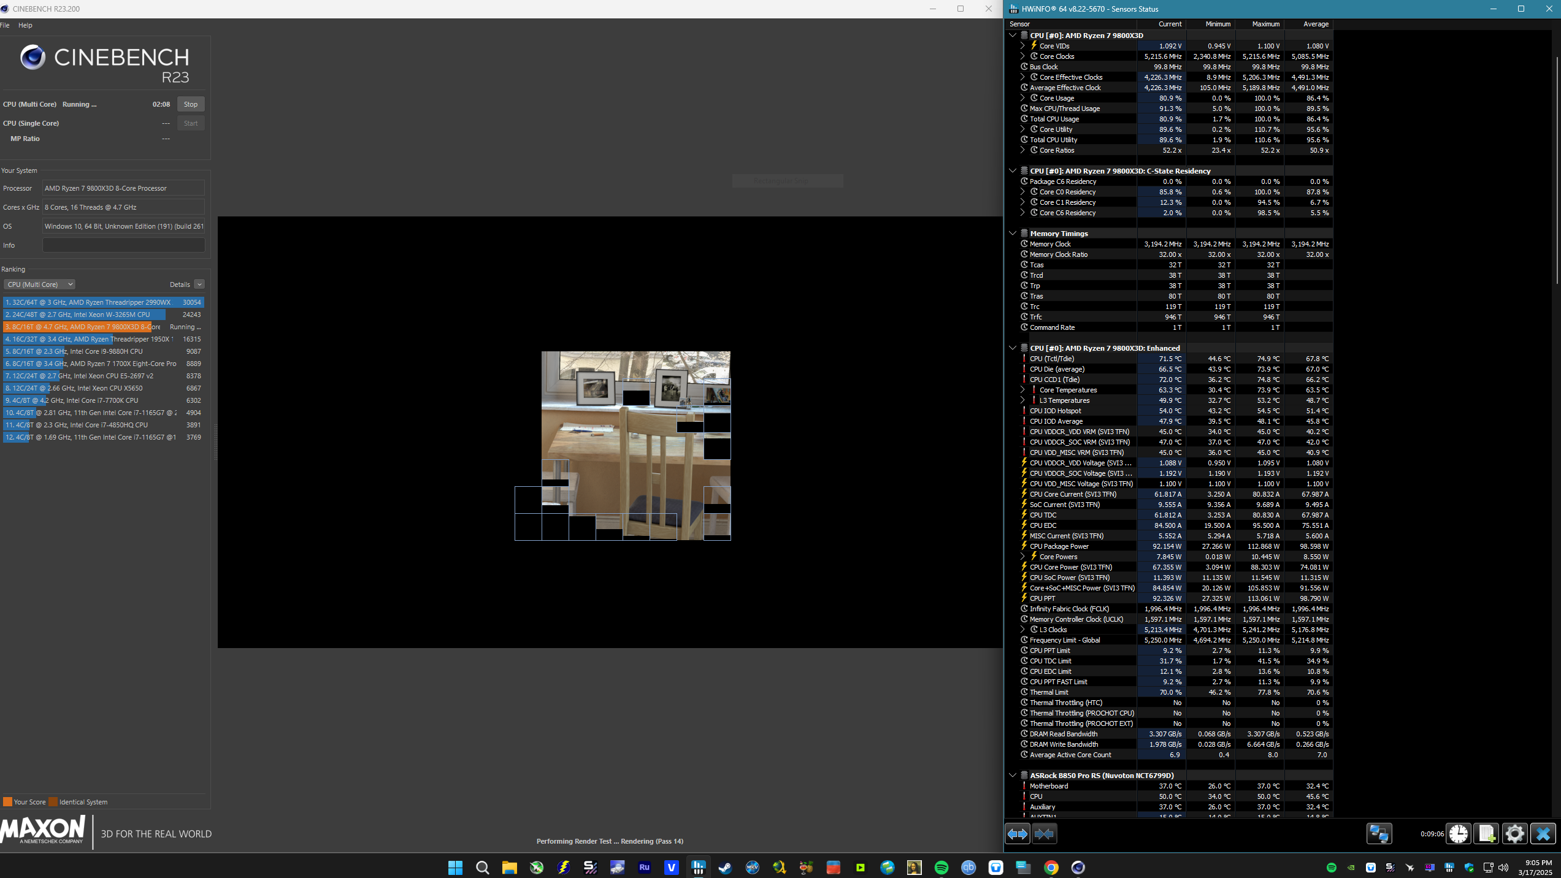Open Steam from the taskbar
The image size is (1561, 878).
tap(725, 867)
